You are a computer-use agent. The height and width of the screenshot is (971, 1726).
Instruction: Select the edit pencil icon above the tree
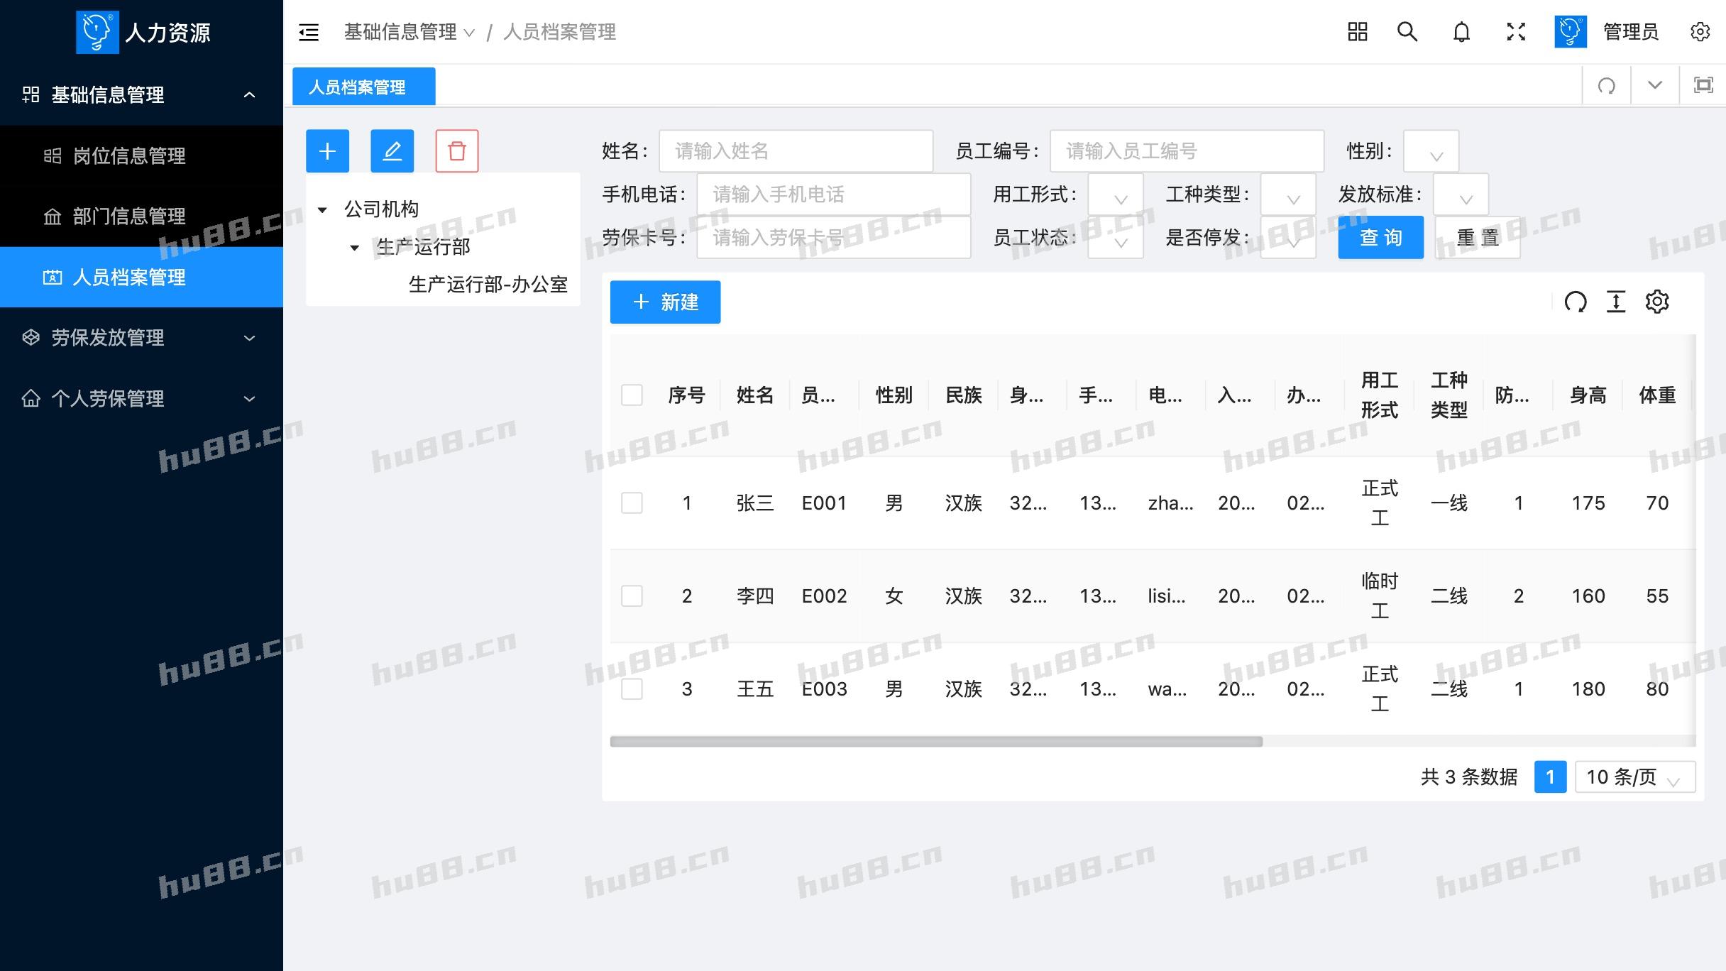[392, 150]
